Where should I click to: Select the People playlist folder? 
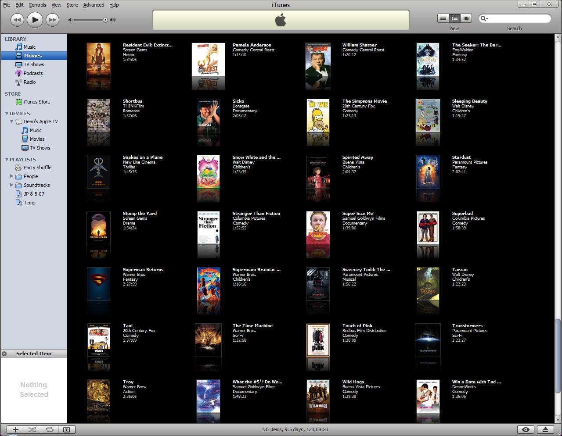click(31, 176)
